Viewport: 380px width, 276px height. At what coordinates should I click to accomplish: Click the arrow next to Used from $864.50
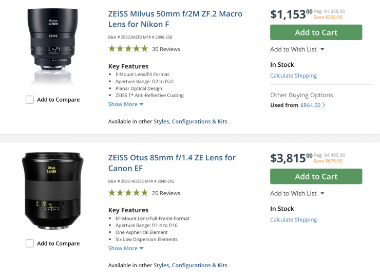point(324,105)
